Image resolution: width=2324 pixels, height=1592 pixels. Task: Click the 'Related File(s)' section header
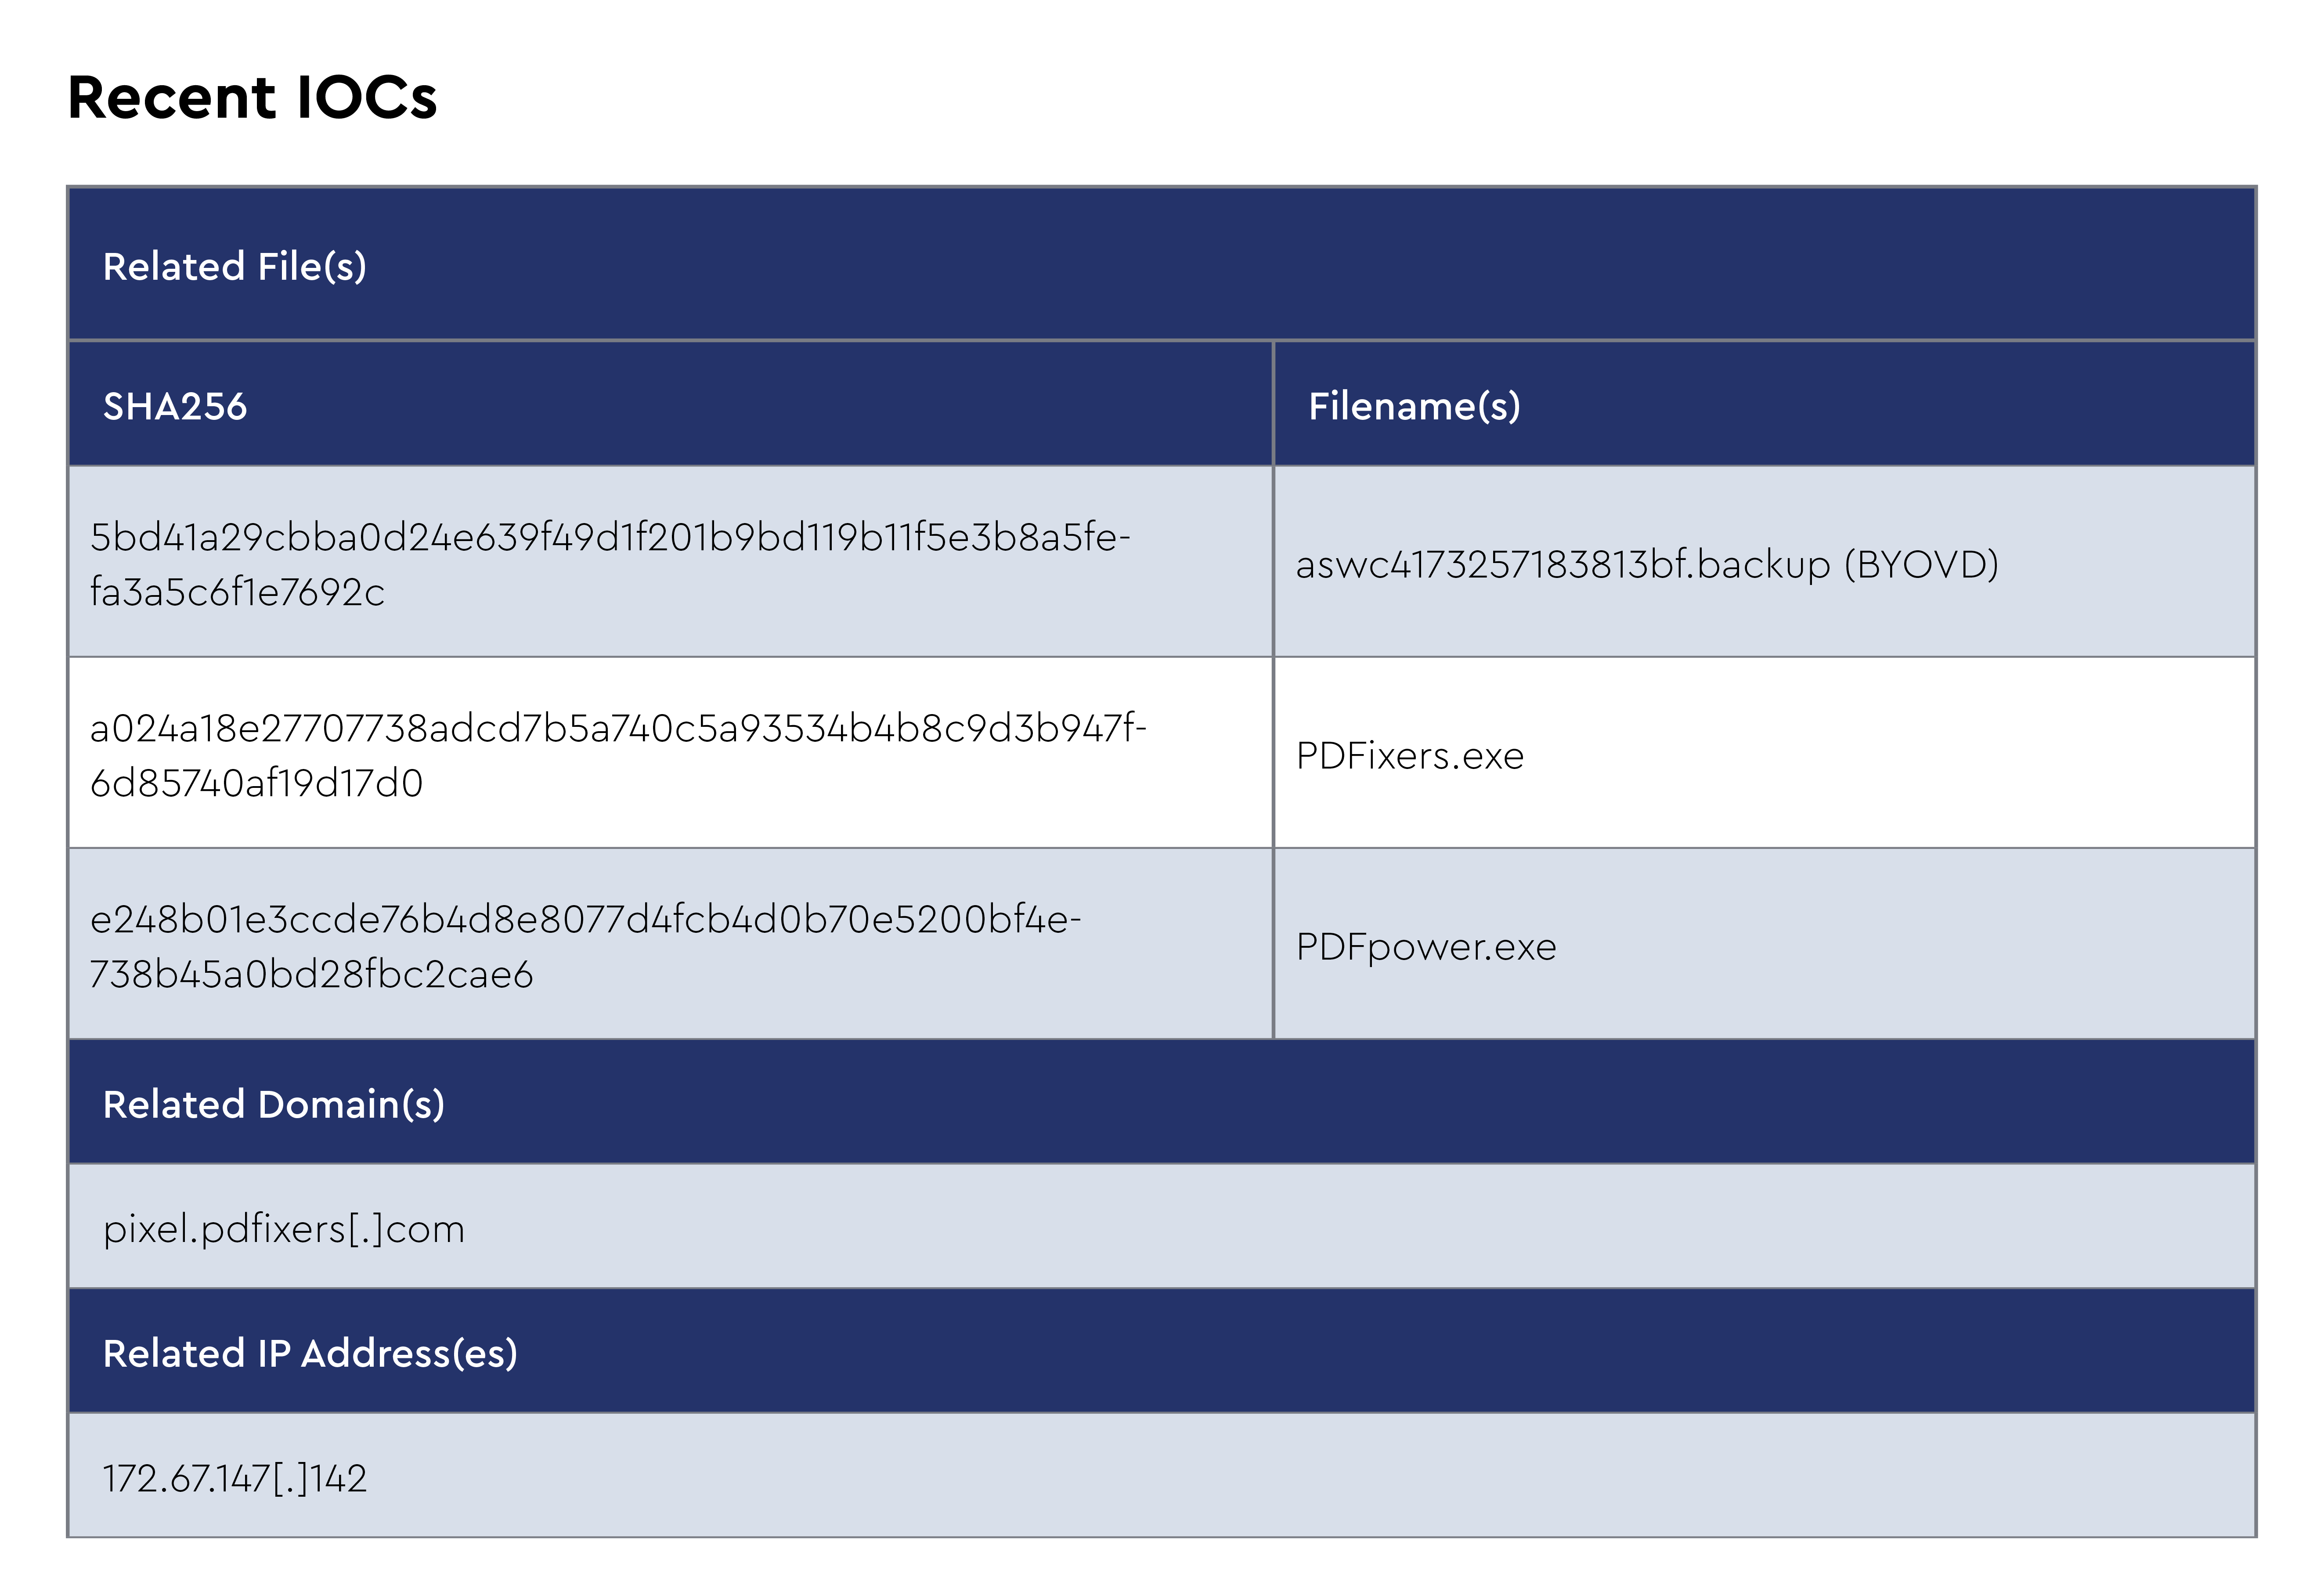pos(234,267)
